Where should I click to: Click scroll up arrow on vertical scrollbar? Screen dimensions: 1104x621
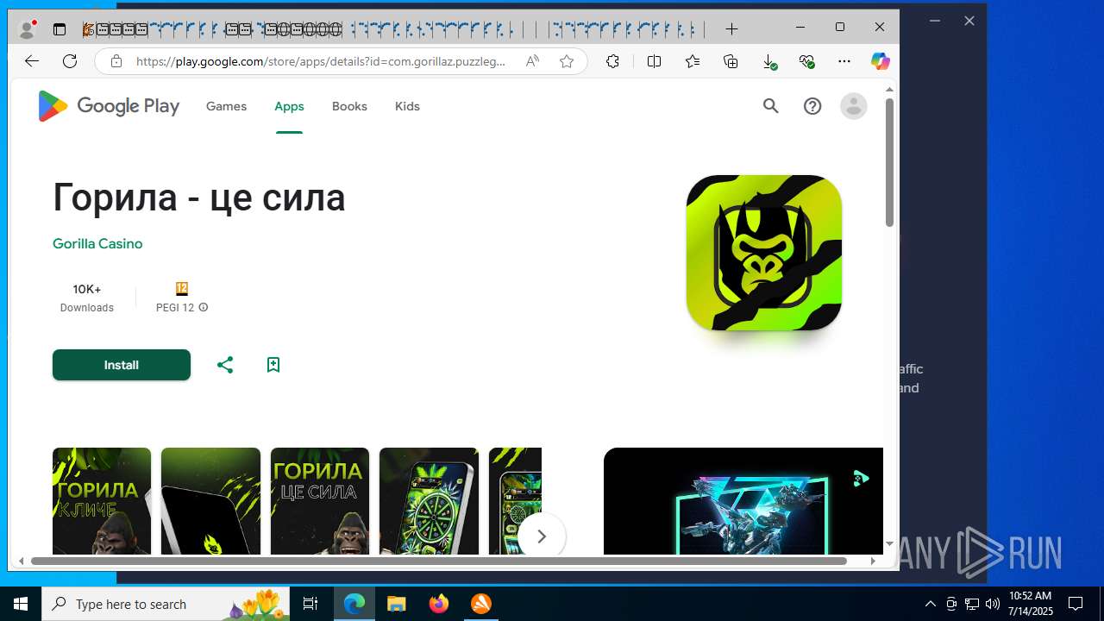(x=889, y=89)
